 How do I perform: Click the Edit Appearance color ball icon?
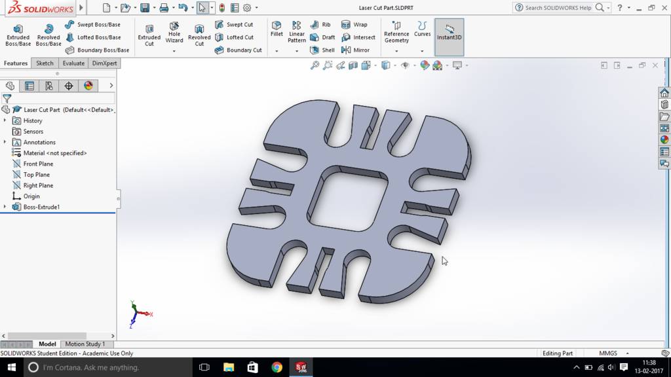[425, 65]
